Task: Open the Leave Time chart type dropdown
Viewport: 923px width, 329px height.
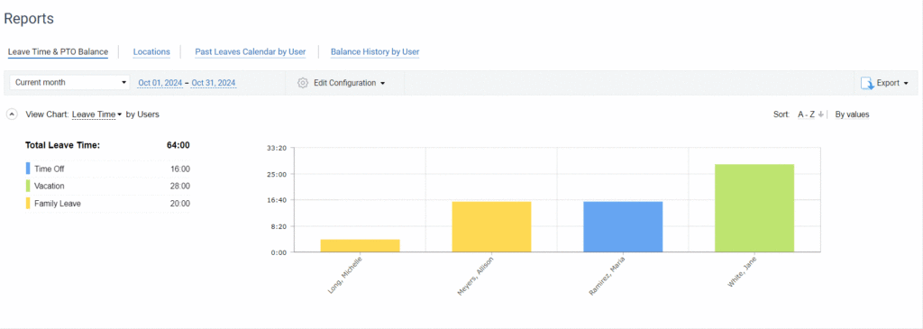Action: [x=96, y=114]
